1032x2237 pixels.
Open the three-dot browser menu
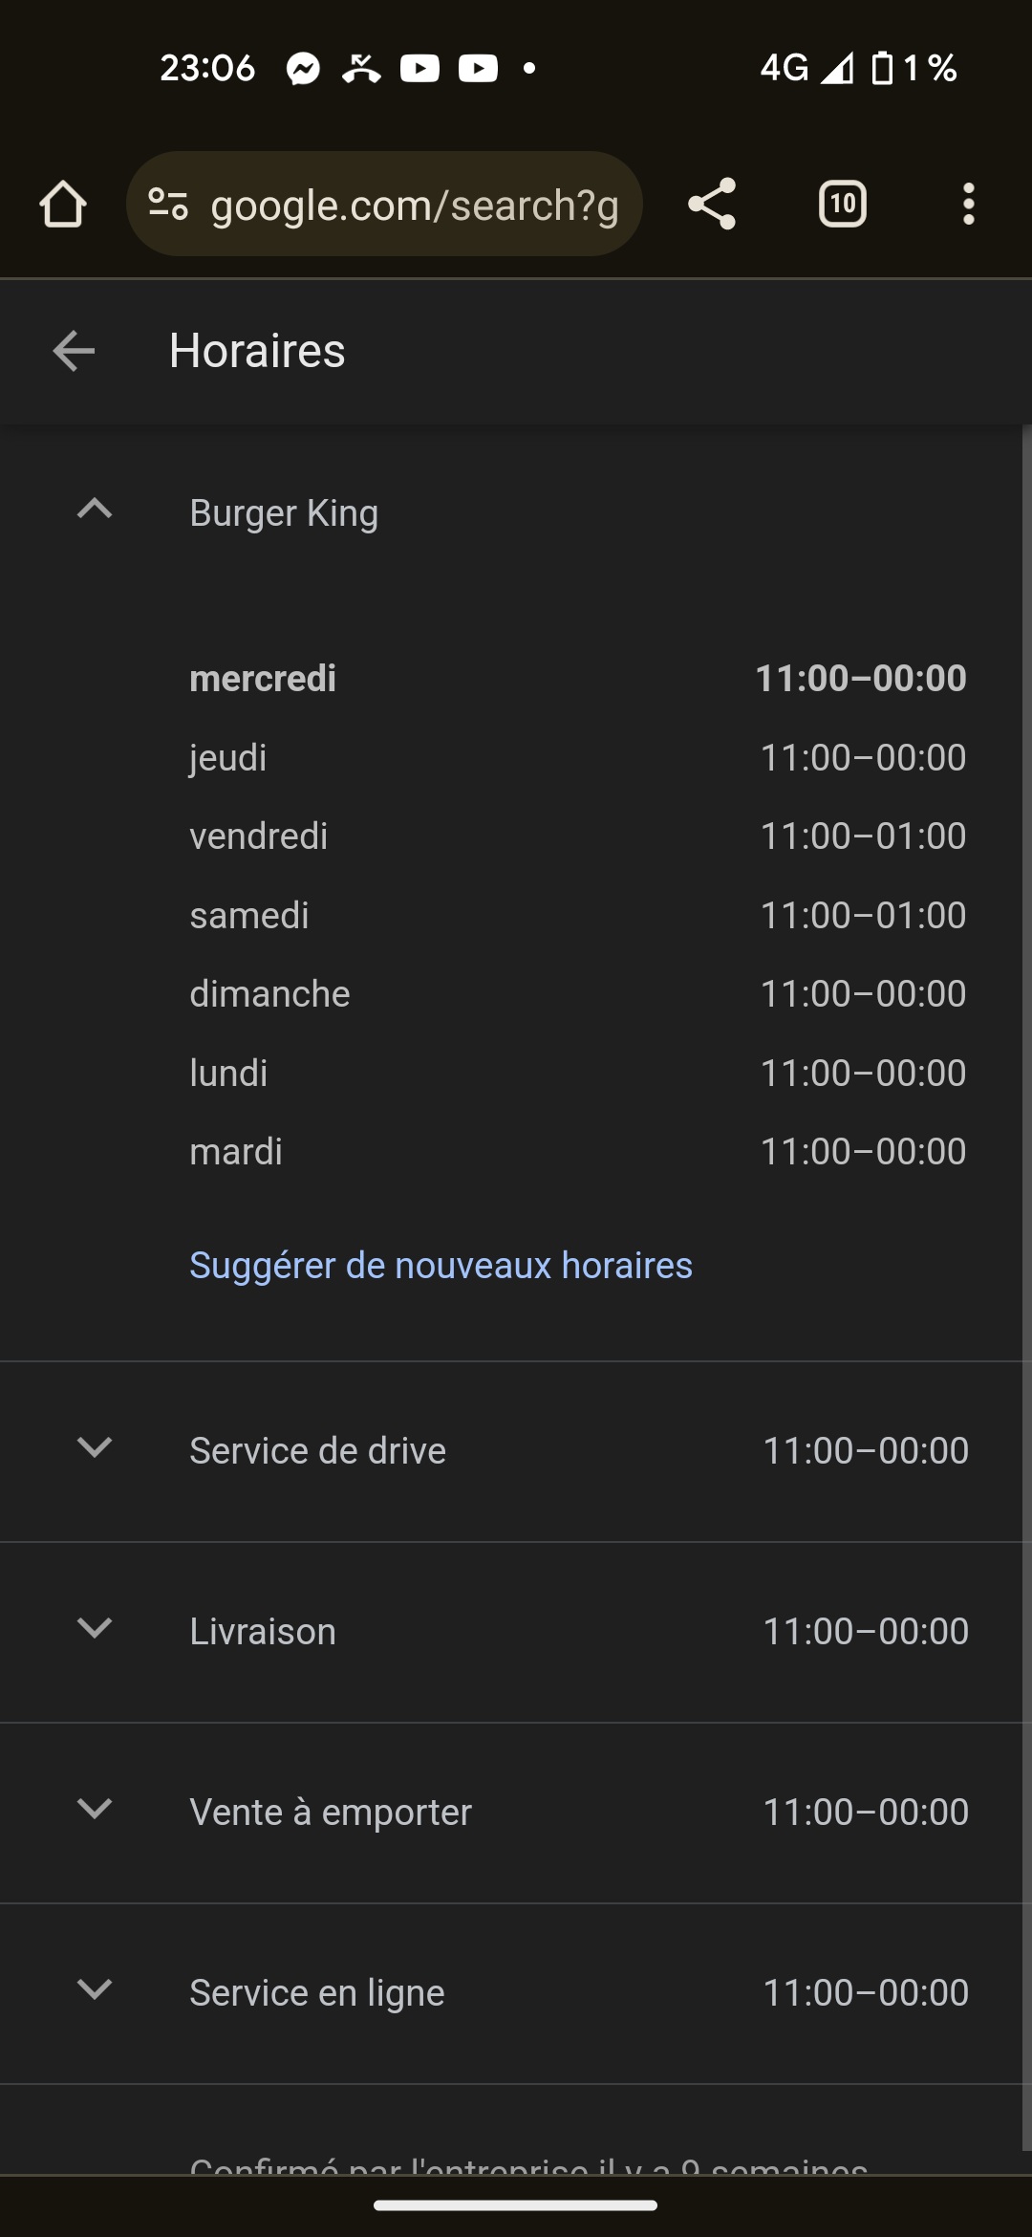pyautogui.click(x=968, y=205)
